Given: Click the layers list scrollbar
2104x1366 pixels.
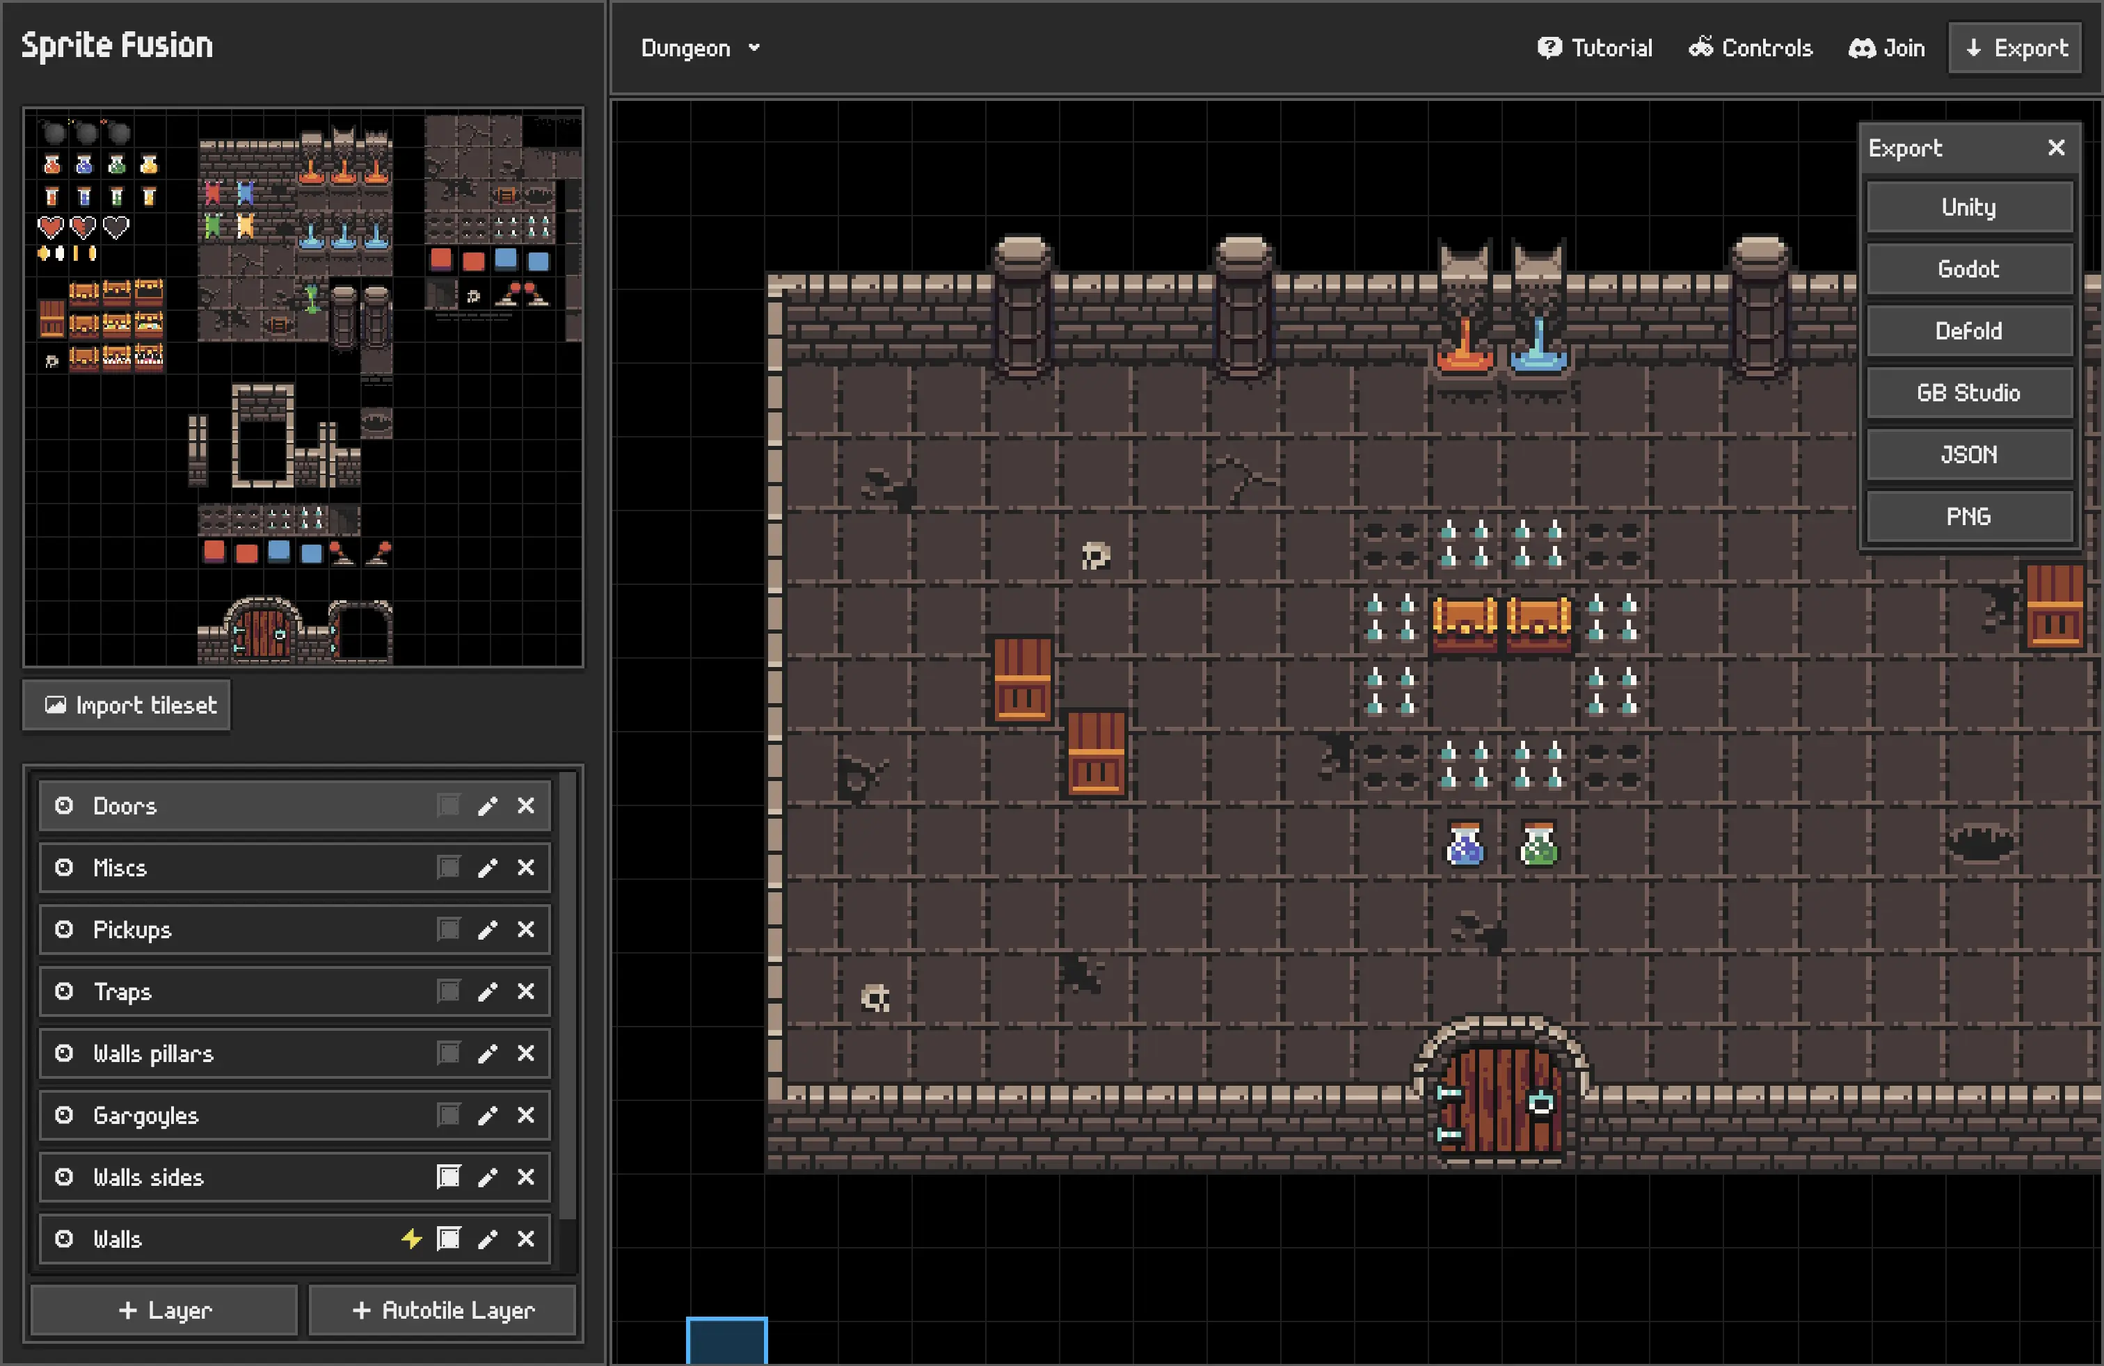Looking at the screenshot, I should 568,996.
